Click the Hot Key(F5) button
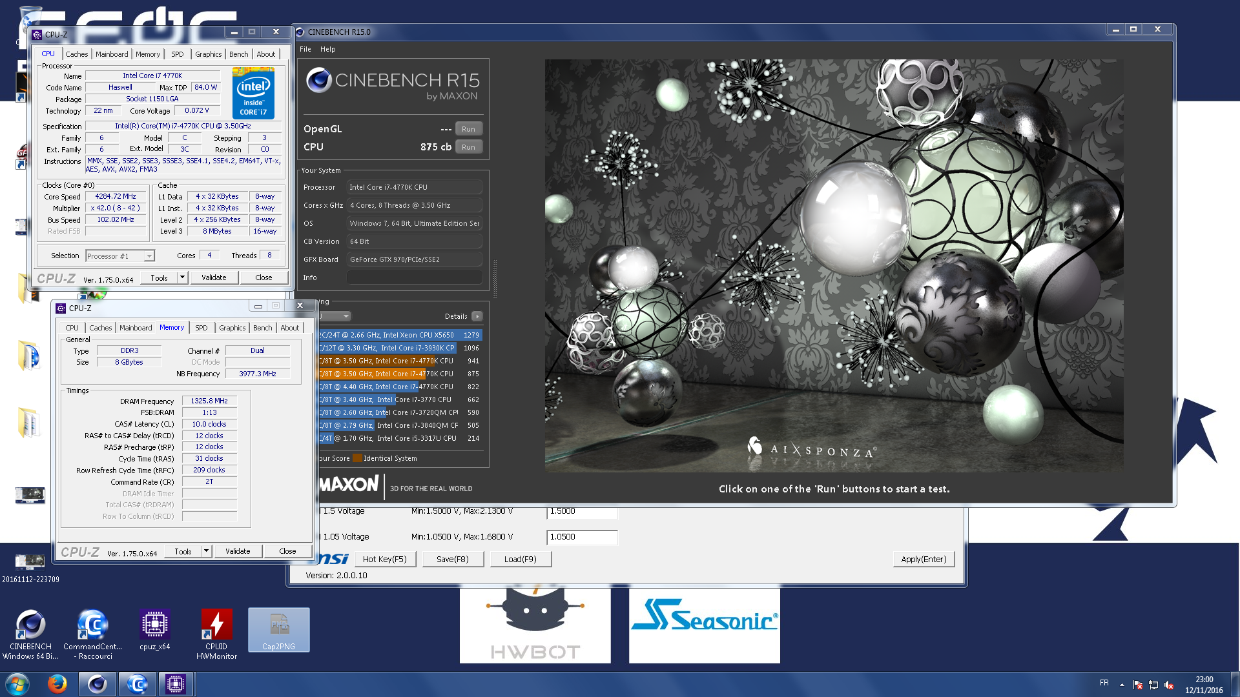This screenshot has height=697, width=1240. click(385, 559)
